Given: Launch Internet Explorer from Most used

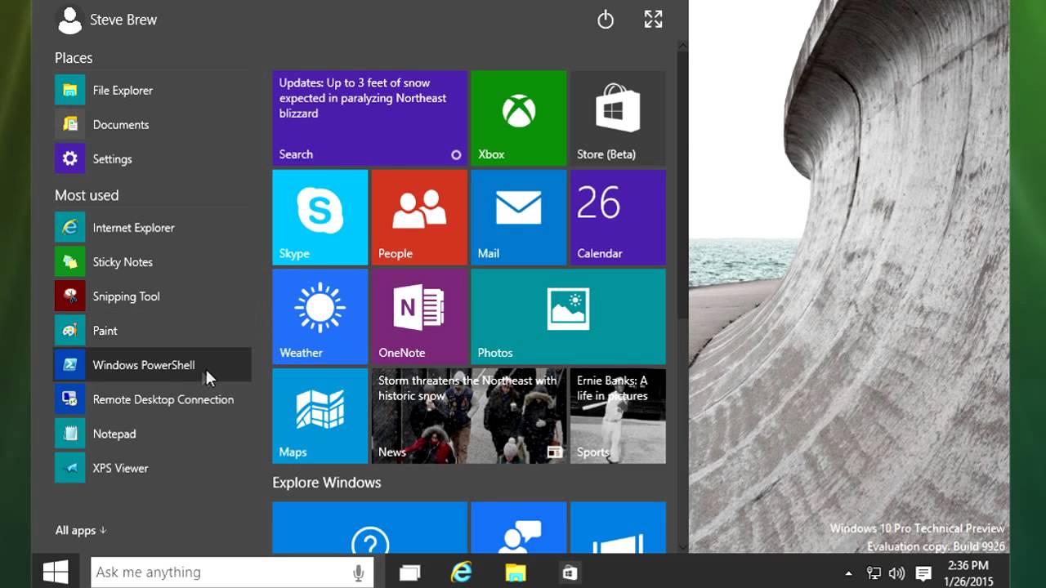Looking at the screenshot, I should (152, 228).
